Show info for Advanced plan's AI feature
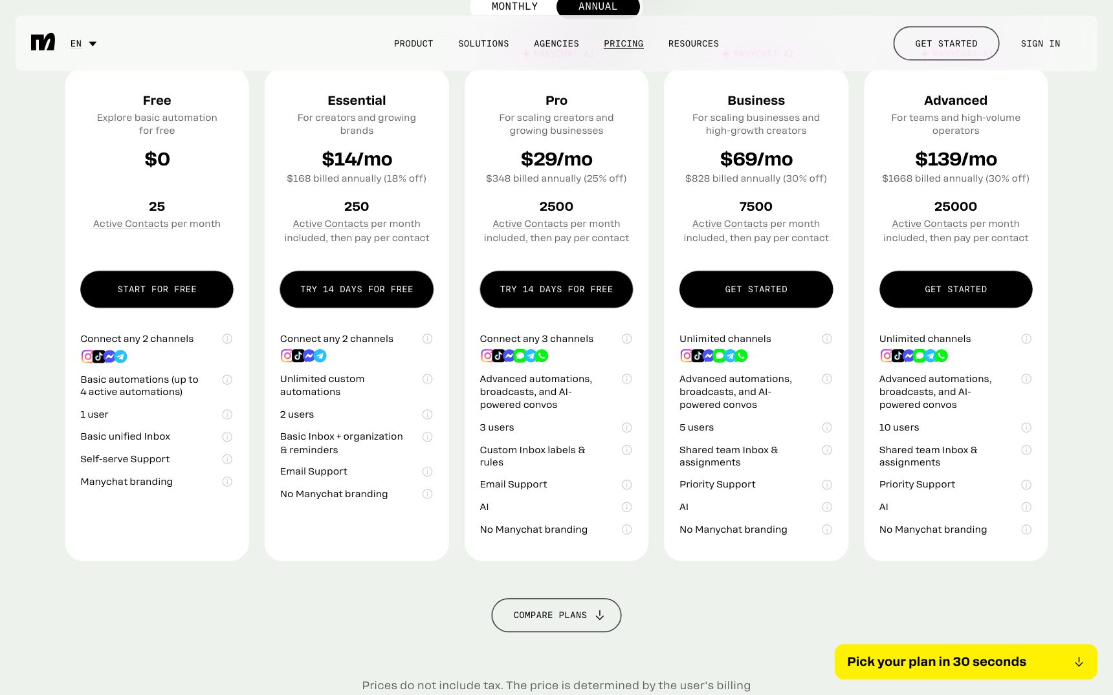 click(1026, 507)
